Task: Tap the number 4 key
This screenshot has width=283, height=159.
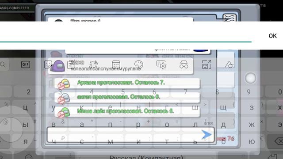Action: pos(92,92)
